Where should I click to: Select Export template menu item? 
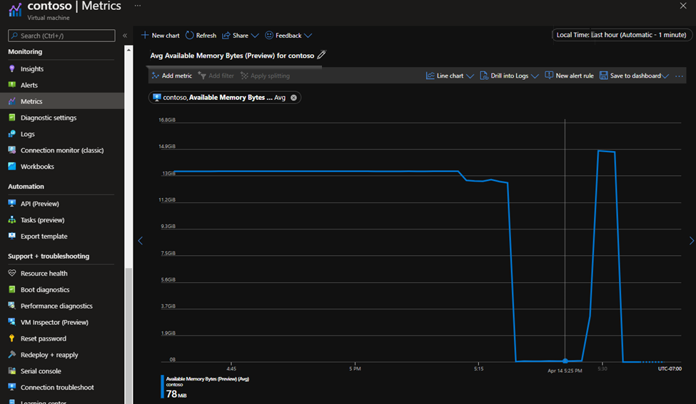tap(44, 236)
